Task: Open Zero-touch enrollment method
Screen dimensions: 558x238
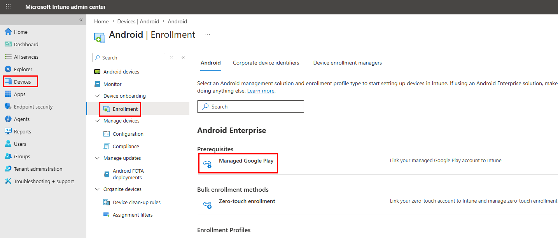Action: (x=247, y=201)
